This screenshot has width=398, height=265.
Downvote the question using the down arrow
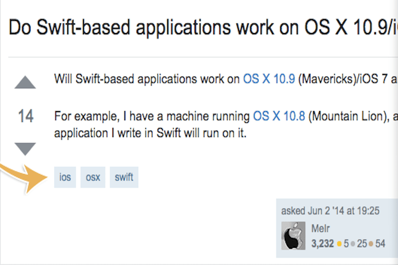pyautogui.click(x=25, y=148)
